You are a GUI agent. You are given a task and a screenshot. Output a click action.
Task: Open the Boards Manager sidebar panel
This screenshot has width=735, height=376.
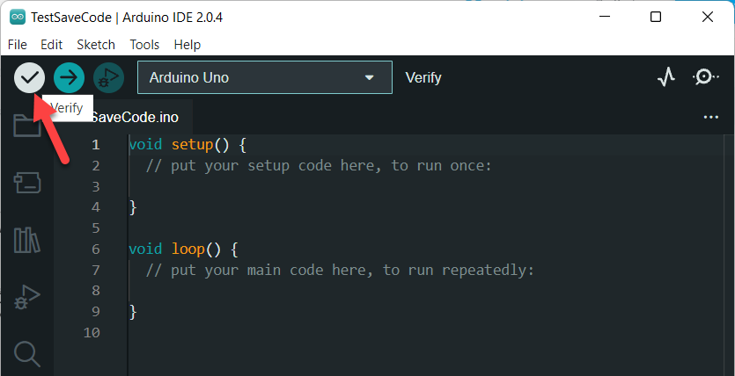26,183
